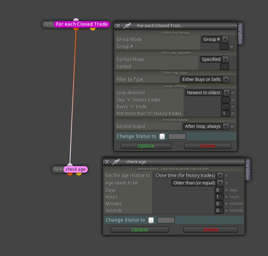The height and width of the screenshot is (256, 268).
Task: Click status value field in For each Closed Trade panel
Action: [x=177, y=136]
